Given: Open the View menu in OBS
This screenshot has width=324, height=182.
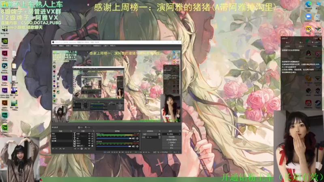Looking at the screenshot, I should (68, 46).
